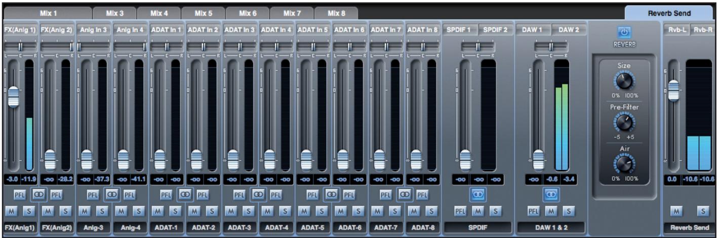
Task: Enable PFL on FX(Anlg2) channel
Action: point(57,194)
